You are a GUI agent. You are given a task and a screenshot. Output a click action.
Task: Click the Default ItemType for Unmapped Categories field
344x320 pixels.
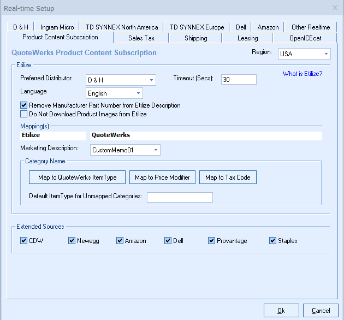coord(180,197)
